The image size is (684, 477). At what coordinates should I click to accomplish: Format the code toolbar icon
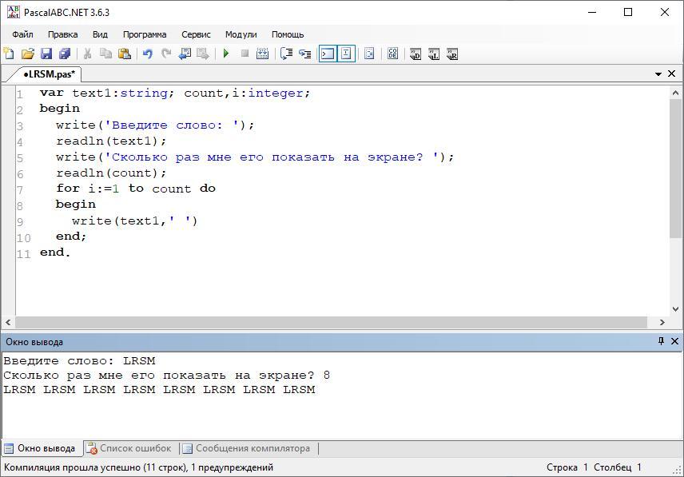[369, 54]
